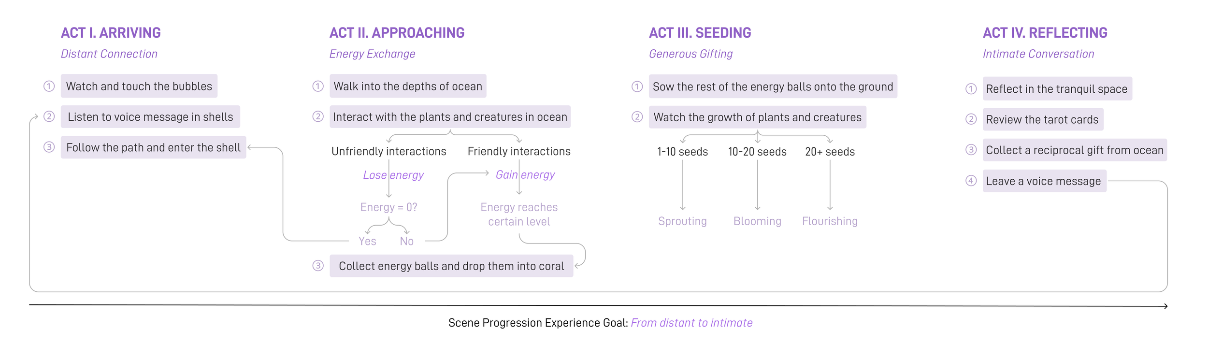Screen dimensions: 1208x344
Task: Click the ACT I. ARRIVING heading
Action: pos(111,33)
